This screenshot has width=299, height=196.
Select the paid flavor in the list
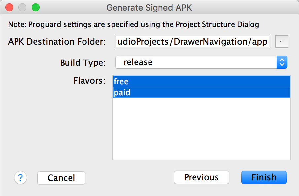tap(201, 93)
